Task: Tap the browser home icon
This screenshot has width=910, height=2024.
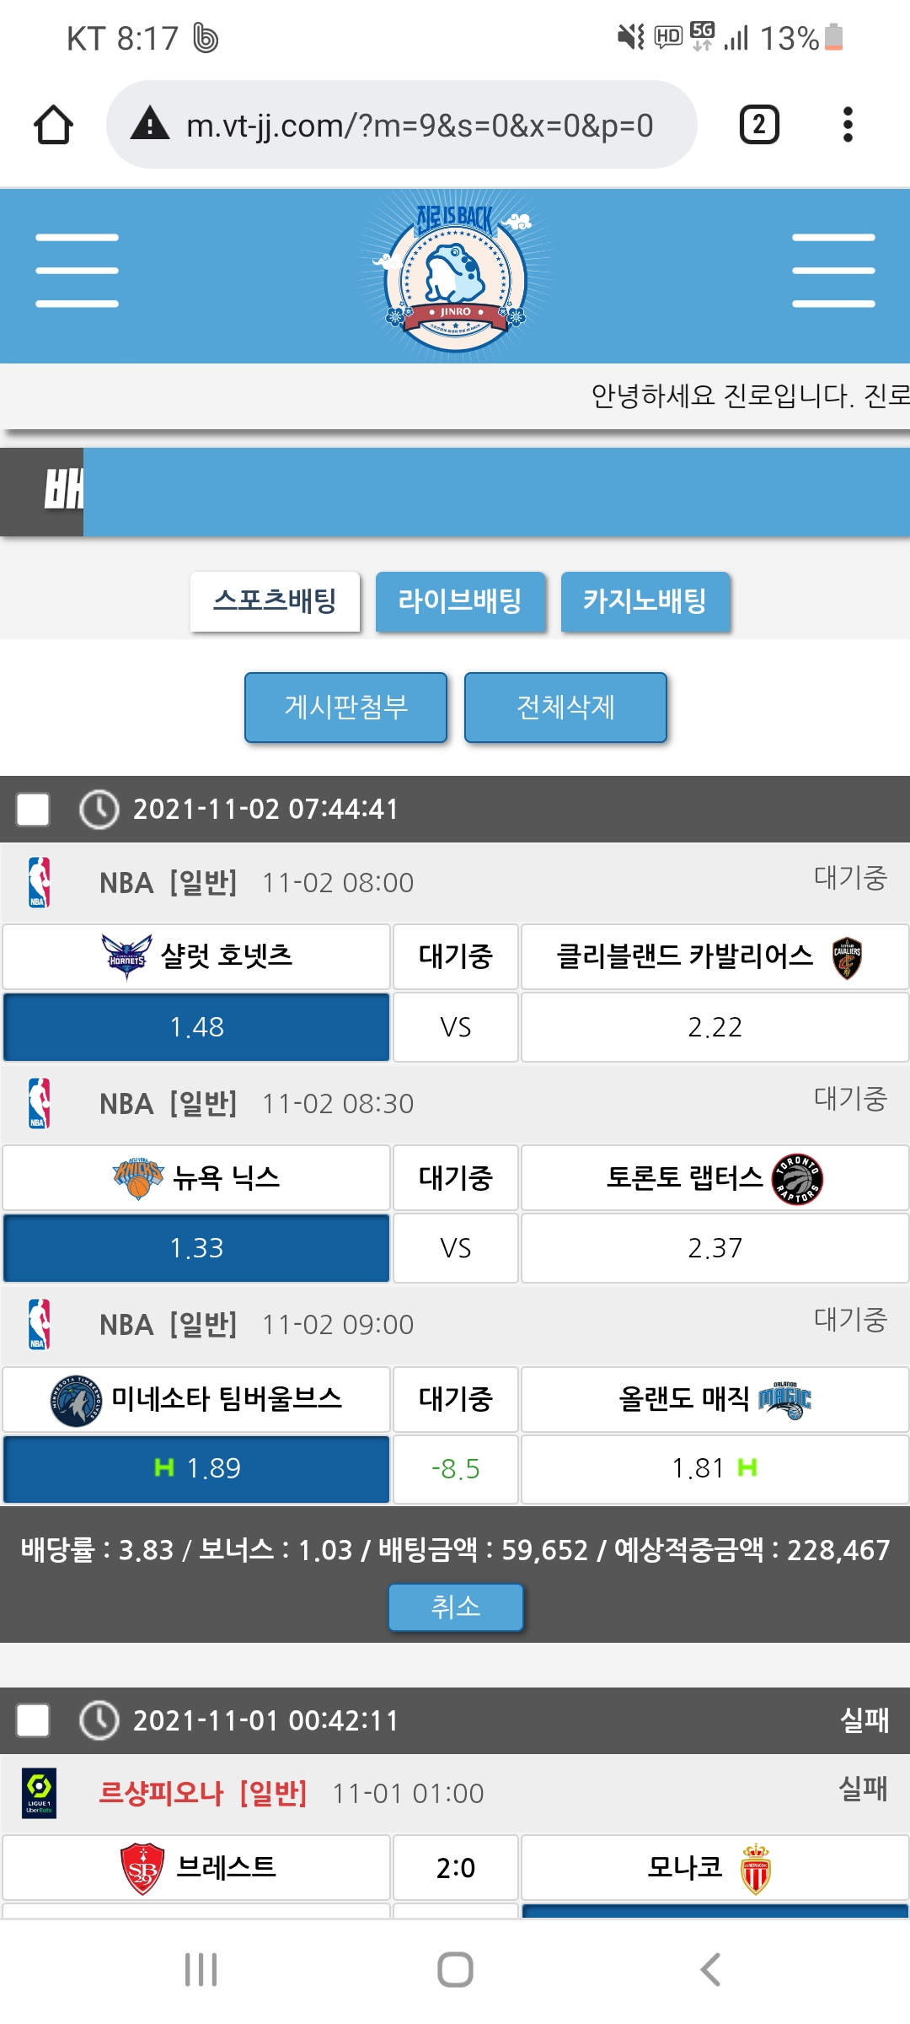Action: tap(53, 125)
